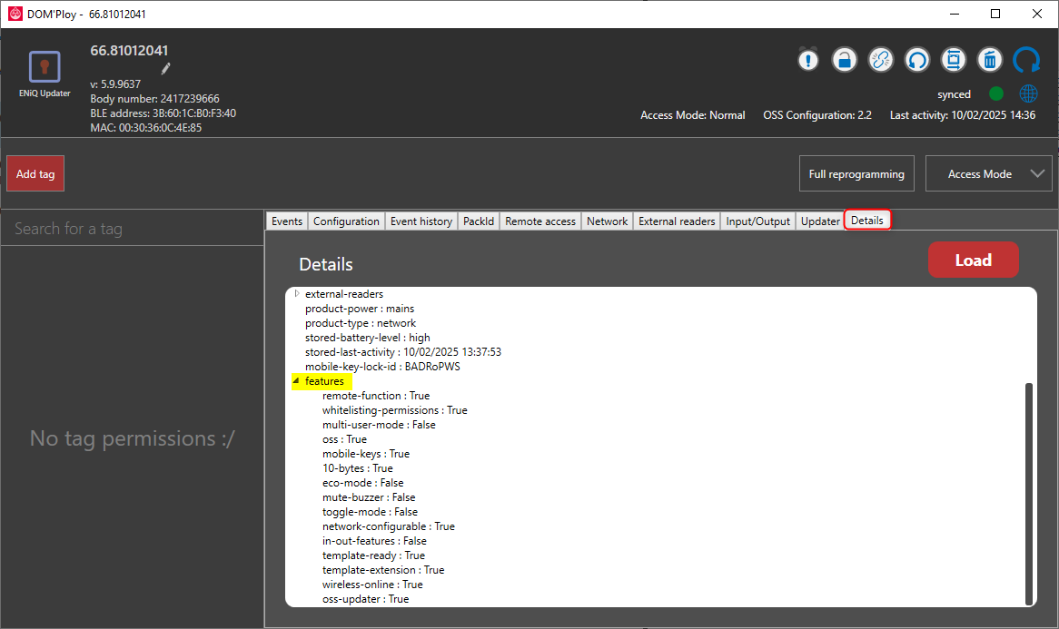Select the Updater tab
This screenshot has width=1059, height=629.
pyautogui.click(x=821, y=221)
